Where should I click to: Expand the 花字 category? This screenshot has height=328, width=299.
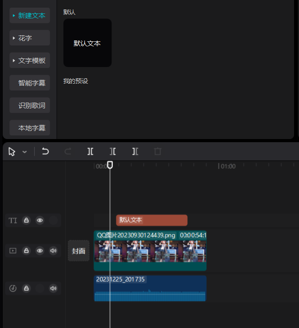tap(30, 38)
